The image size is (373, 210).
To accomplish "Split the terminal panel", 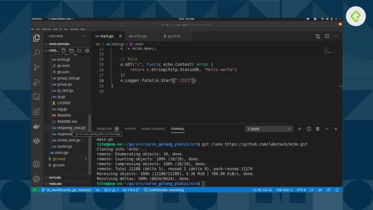I will click(309, 129).
